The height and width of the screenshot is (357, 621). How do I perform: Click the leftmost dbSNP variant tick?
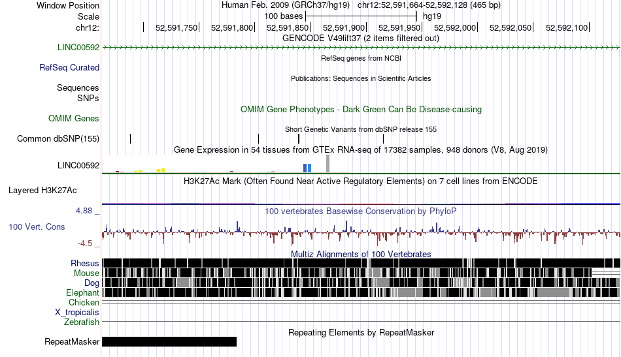click(130, 139)
